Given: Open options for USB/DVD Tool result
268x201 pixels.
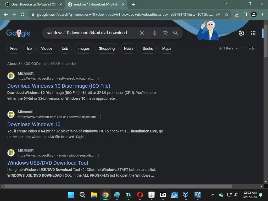Looking at the screenshot, I should tap(98, 155).
